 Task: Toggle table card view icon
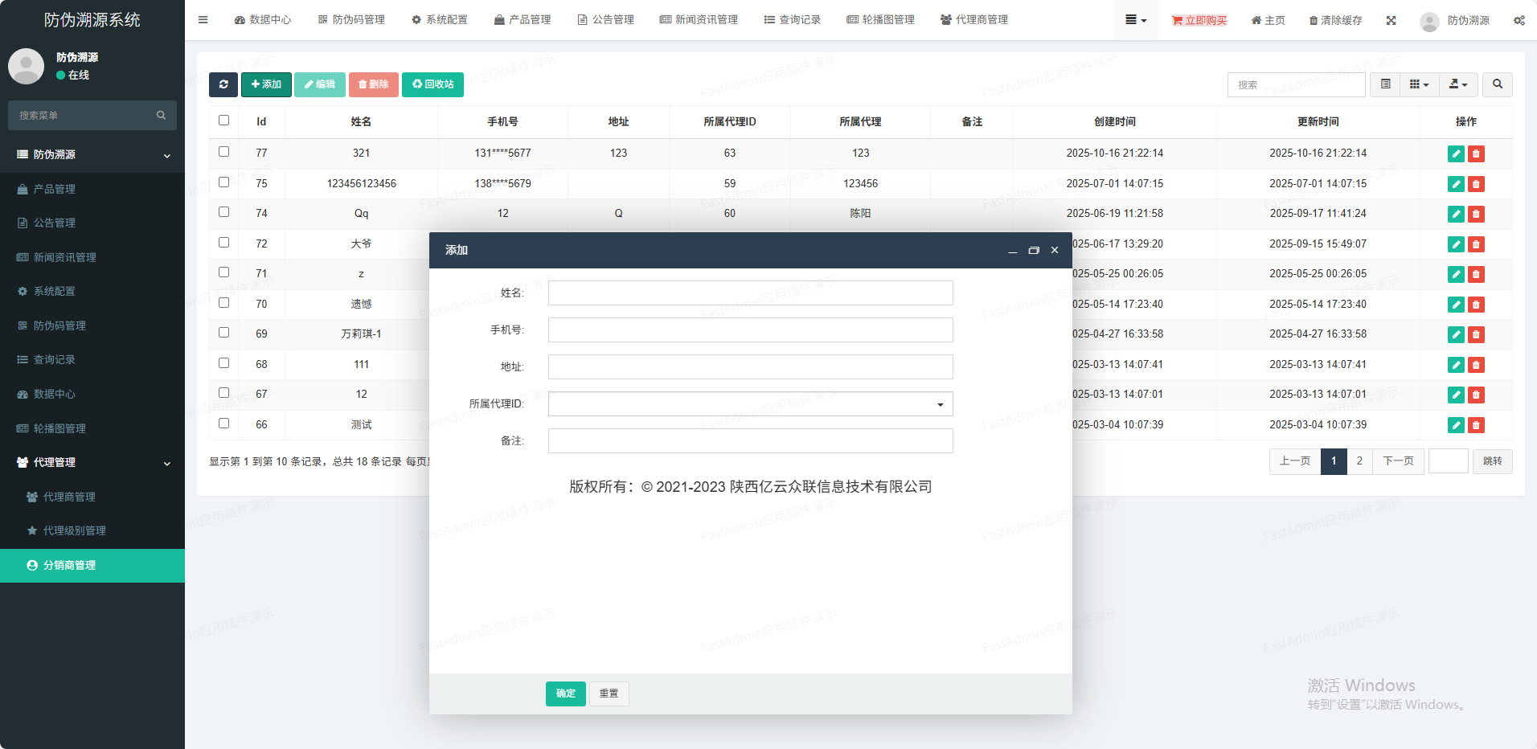tap(1385, 84)
